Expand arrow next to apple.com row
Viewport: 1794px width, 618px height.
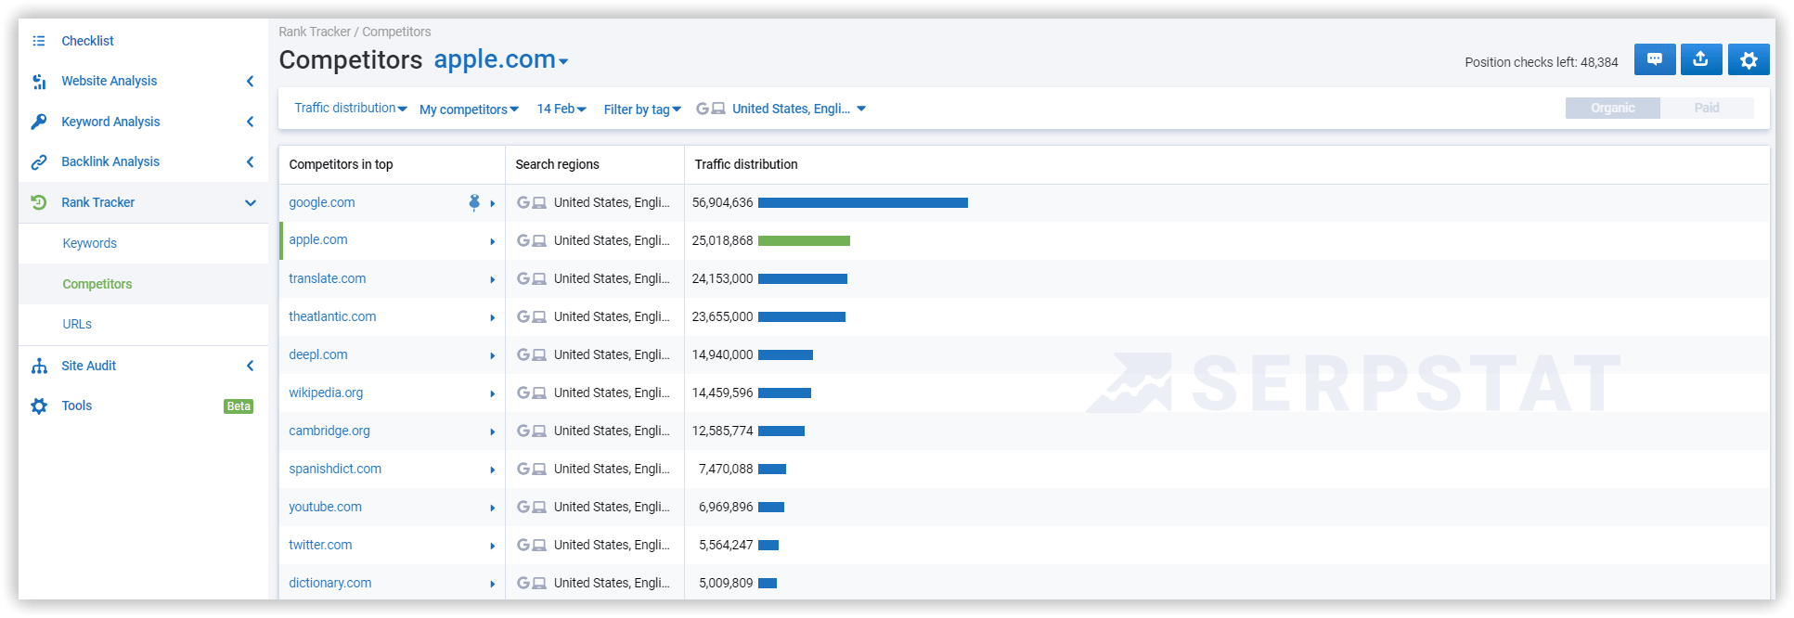click(493, 241)
